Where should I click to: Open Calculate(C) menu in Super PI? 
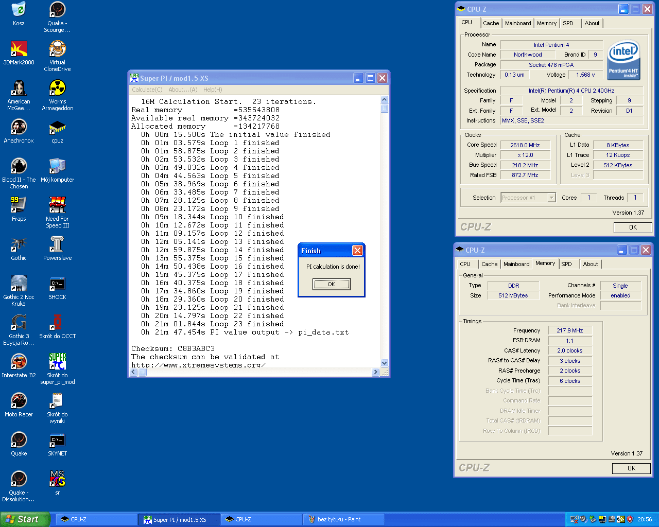[x=147, y=90]
